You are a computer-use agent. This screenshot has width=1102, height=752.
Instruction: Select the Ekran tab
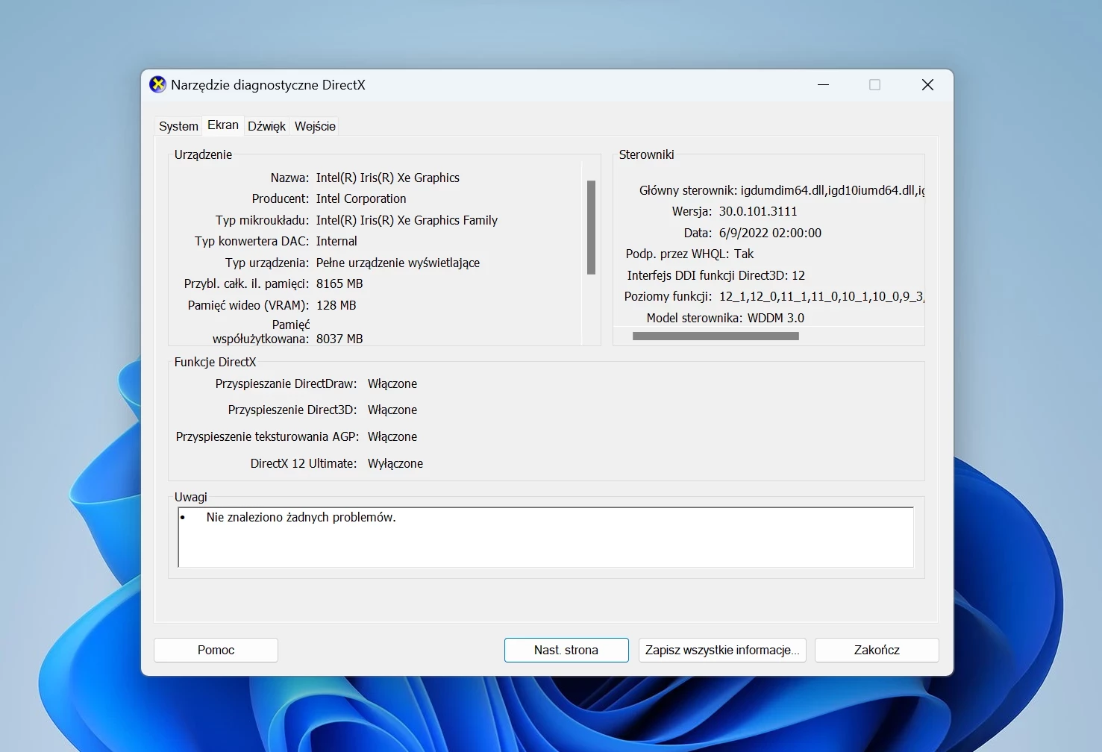tap(223, 125)
